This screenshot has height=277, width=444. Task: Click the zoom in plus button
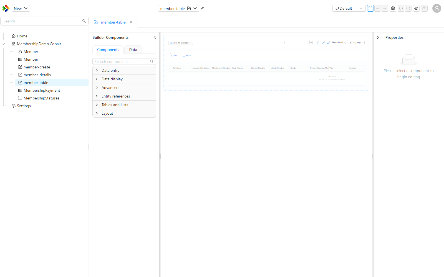(385, 8)
